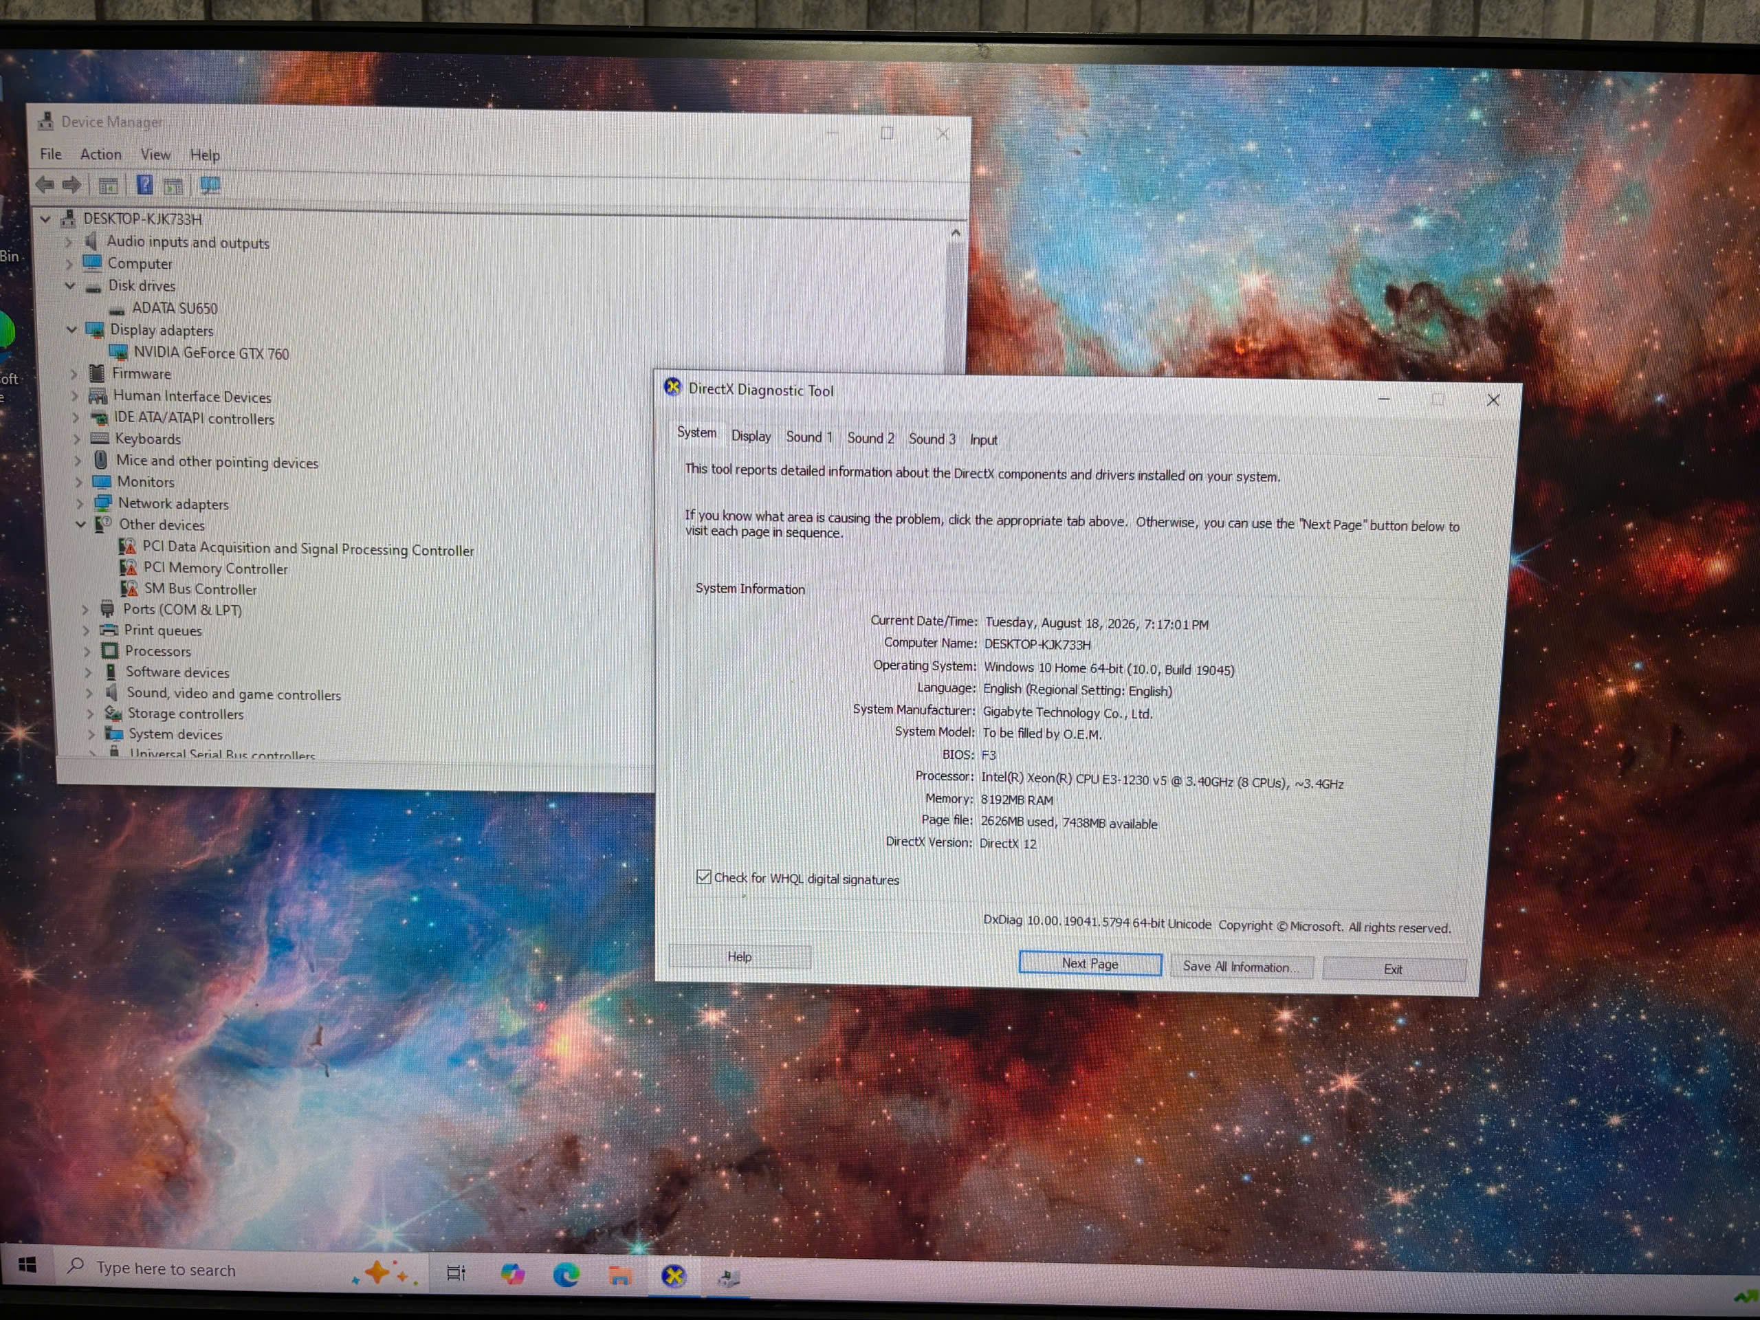Screen dimensions: 1760x1320
Task: Uncheck Check for WHQL digital signatures
Action: coord(703,877)
